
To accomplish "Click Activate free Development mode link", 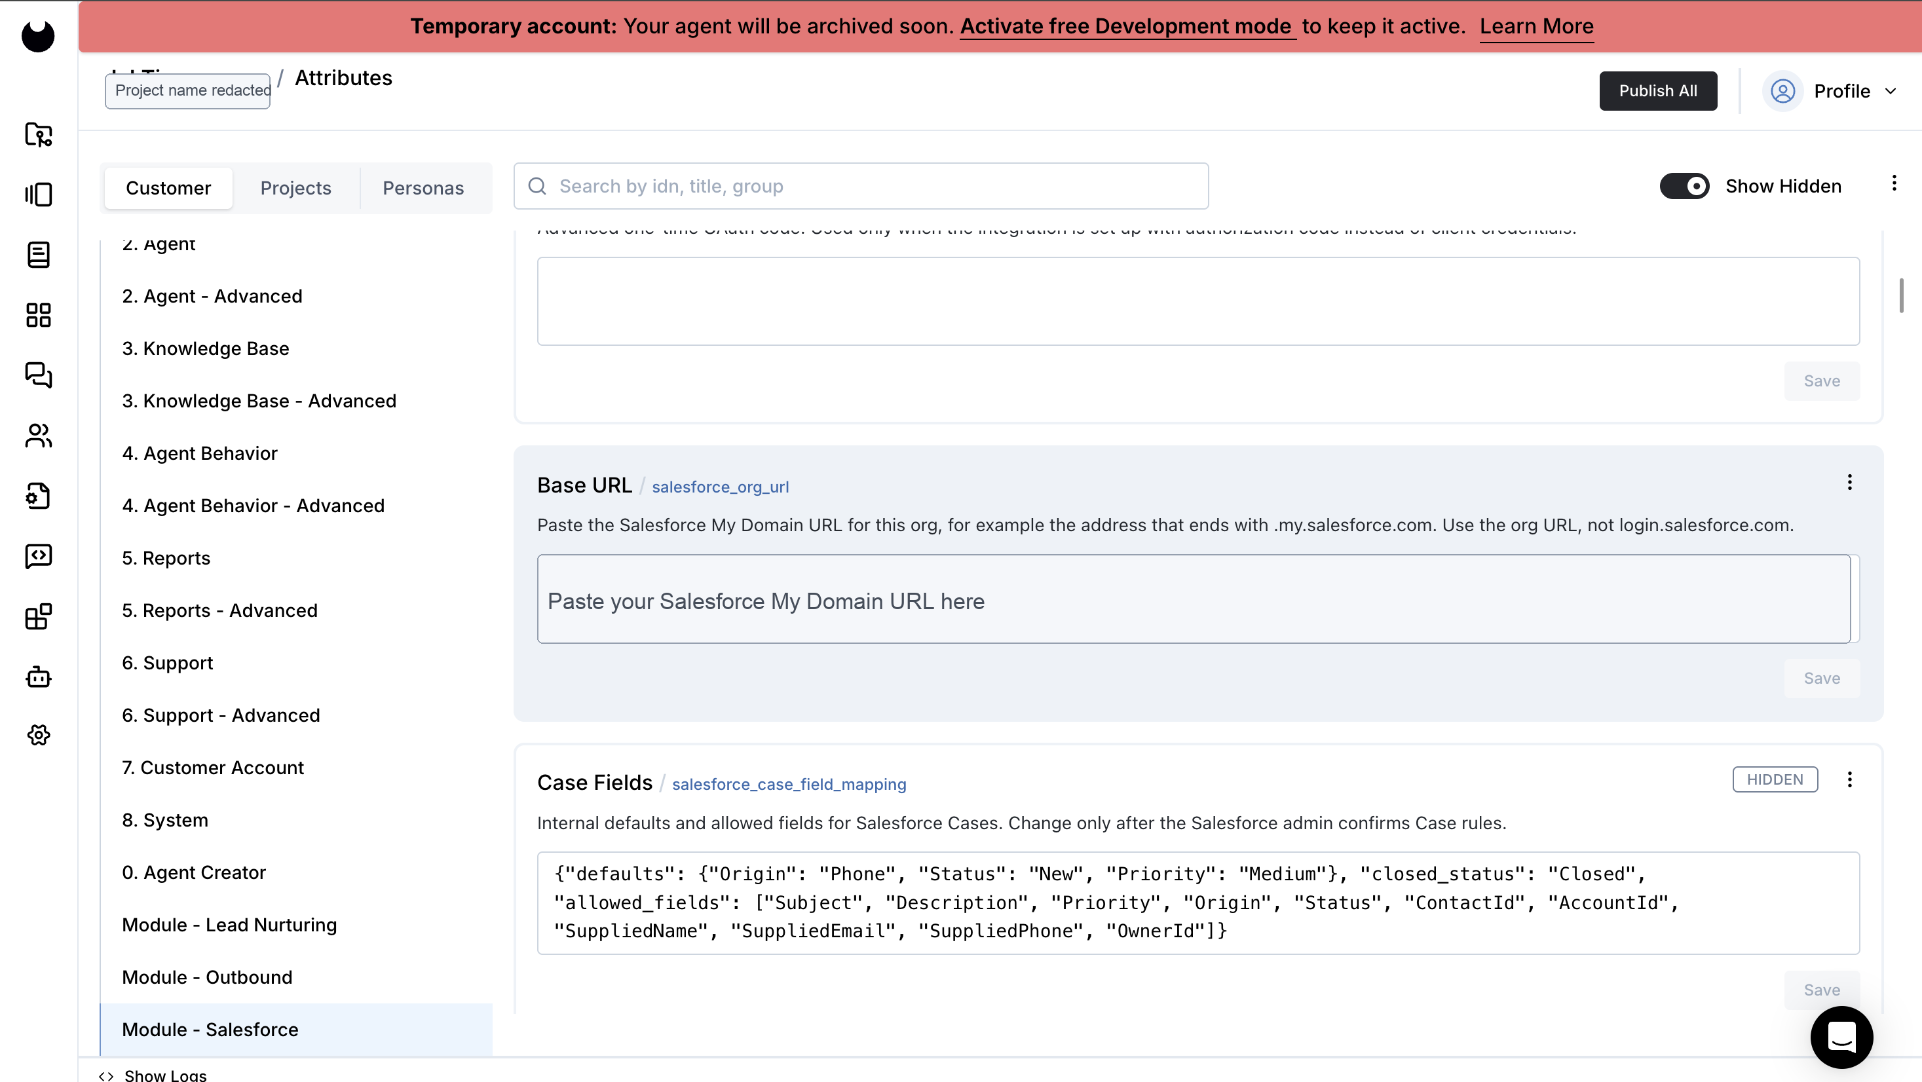I will pyautogui.click(x=1127, y=26).
